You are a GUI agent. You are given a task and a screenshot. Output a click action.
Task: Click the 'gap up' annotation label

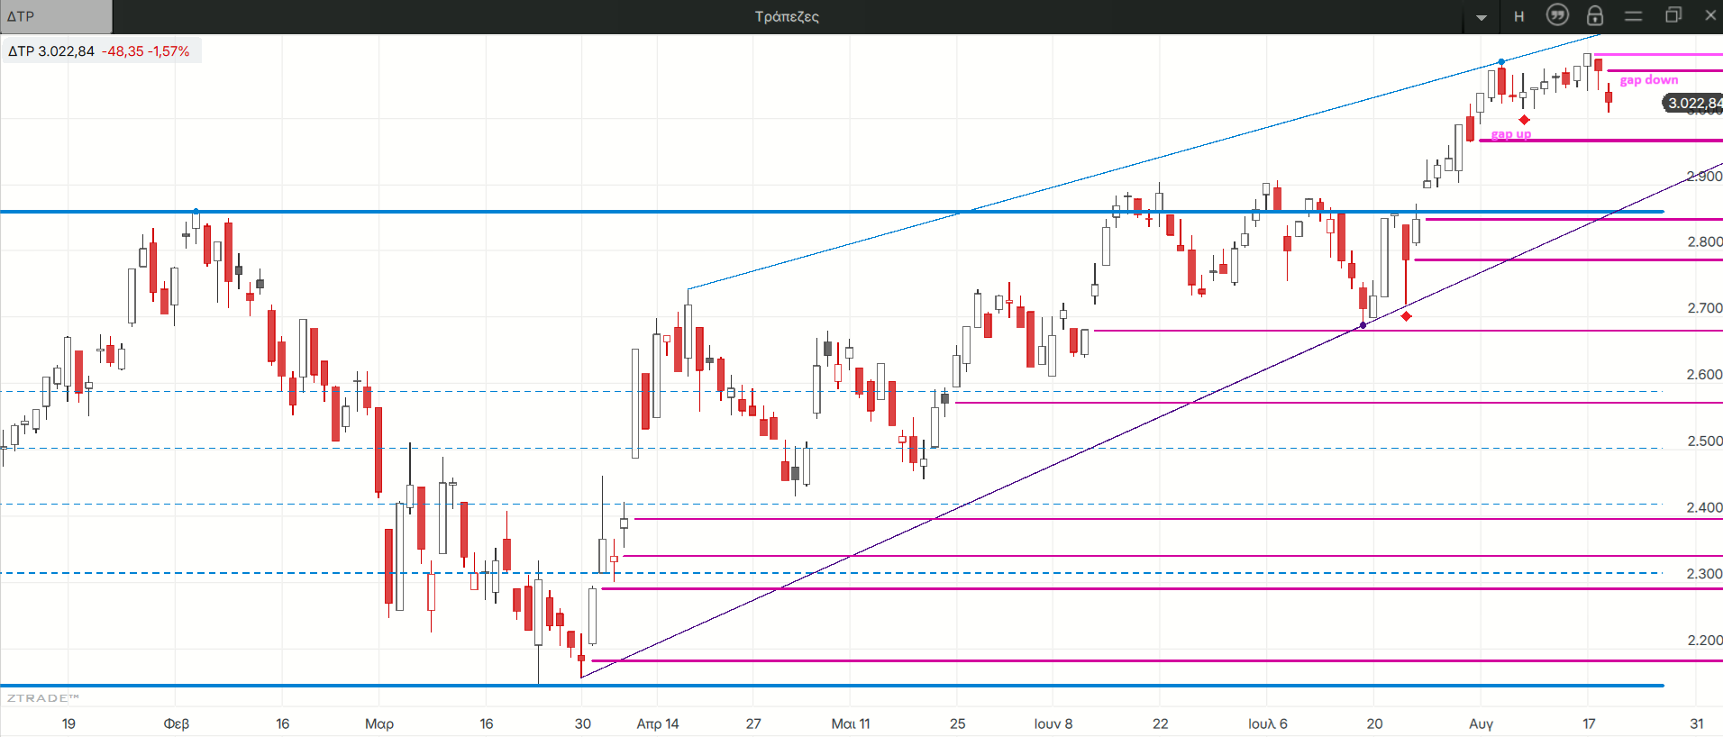tap(1511, 134)
